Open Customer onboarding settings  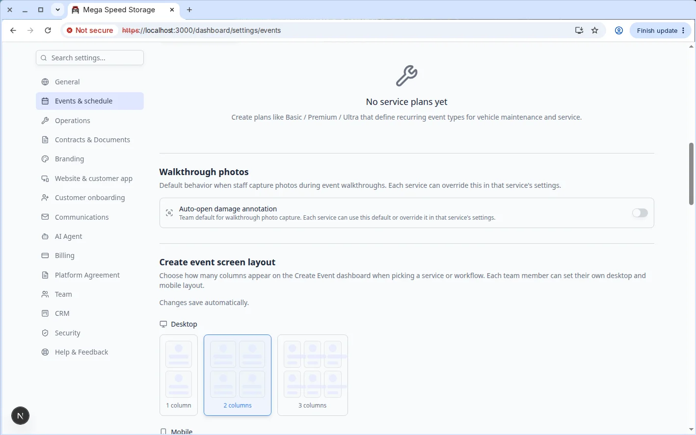[90, 198]
